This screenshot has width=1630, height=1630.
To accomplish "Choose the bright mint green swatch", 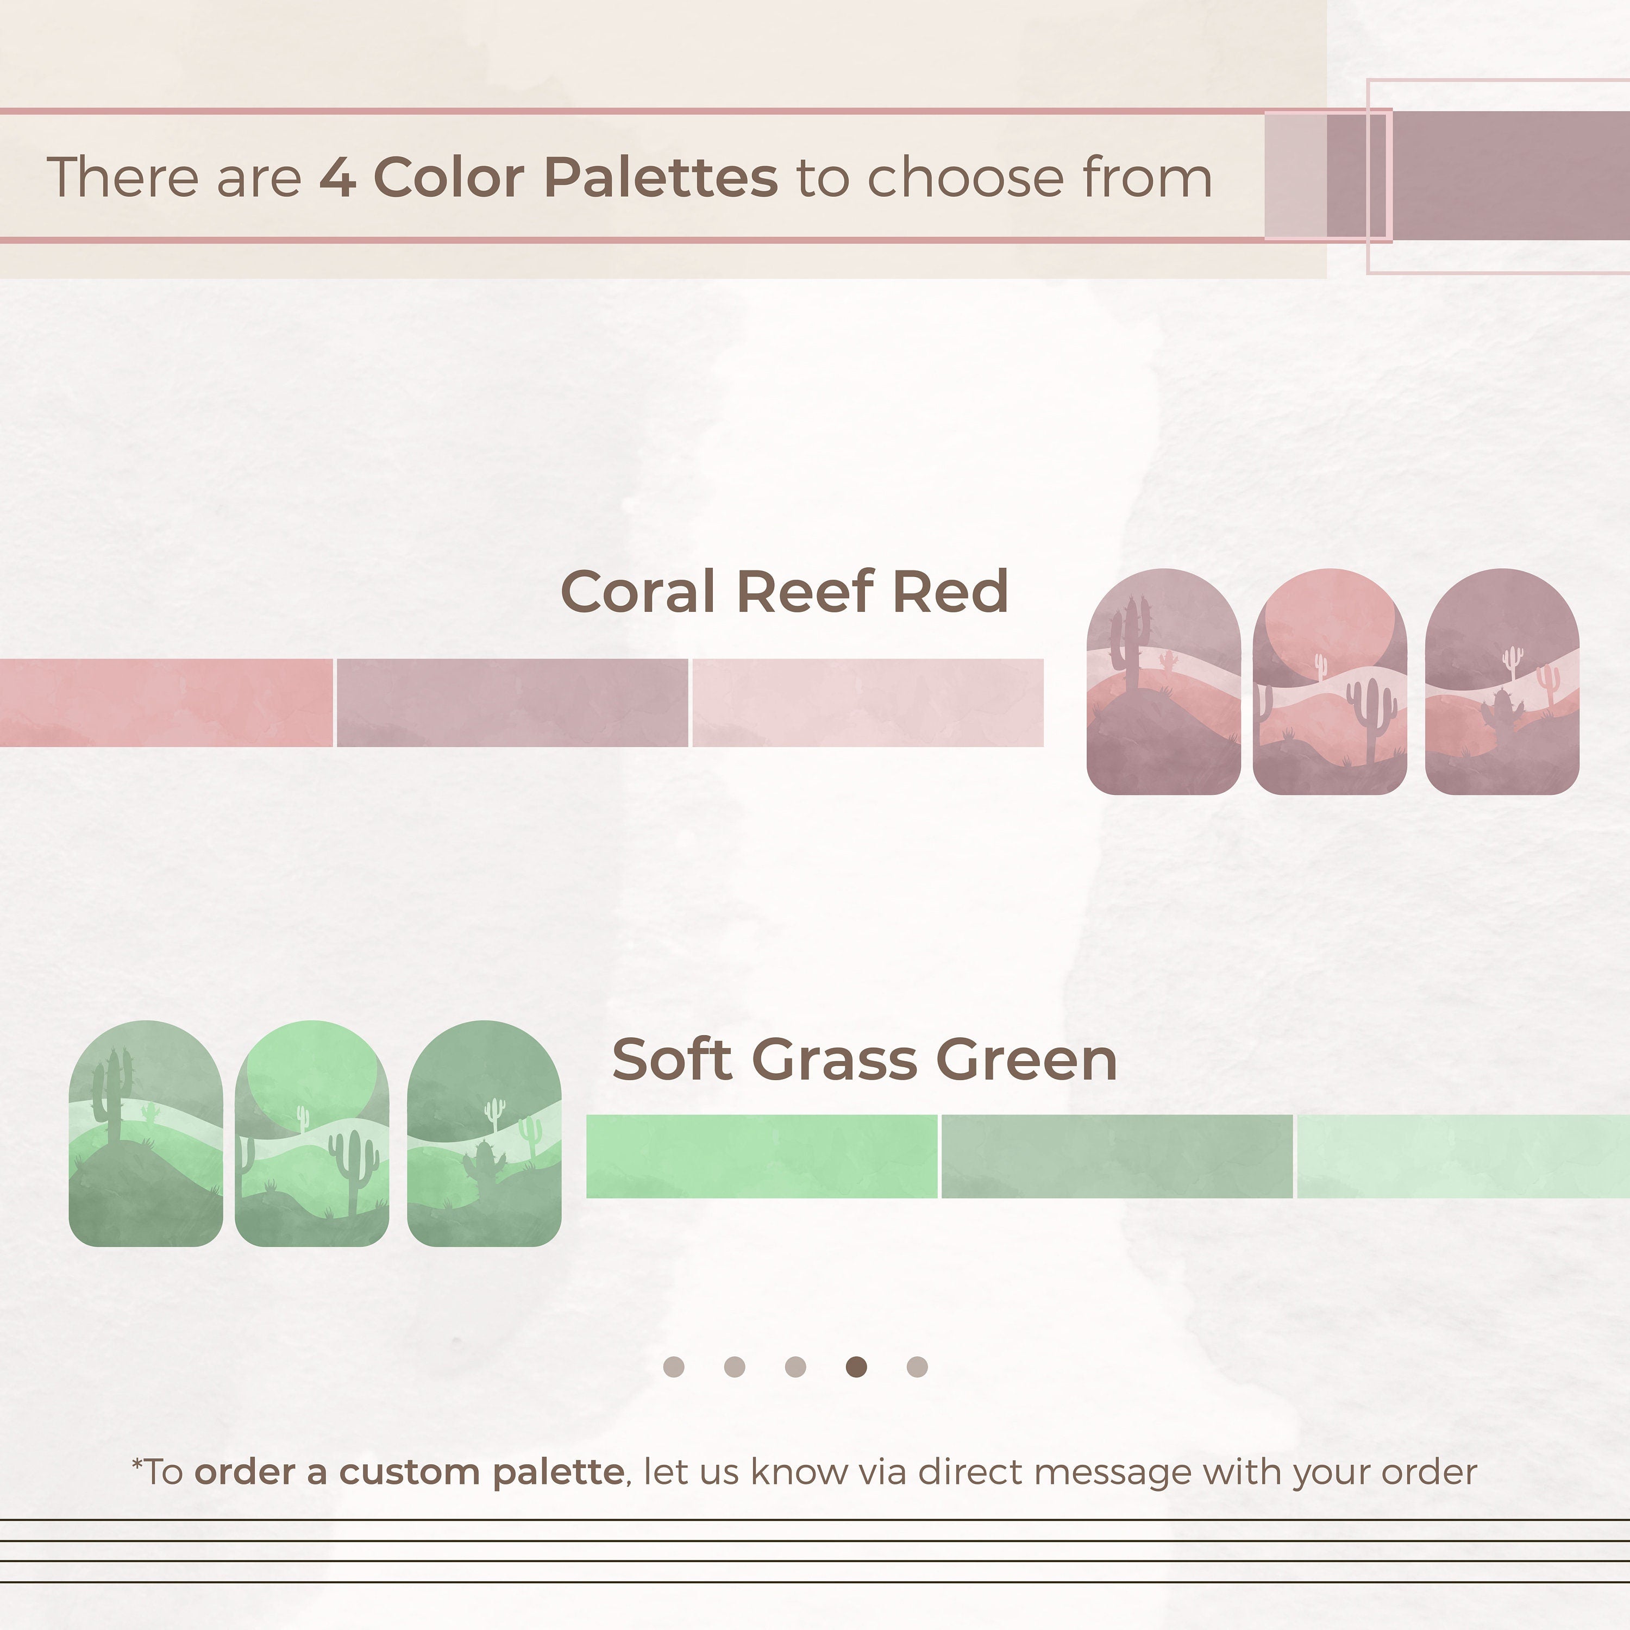I will point(761,1156).
